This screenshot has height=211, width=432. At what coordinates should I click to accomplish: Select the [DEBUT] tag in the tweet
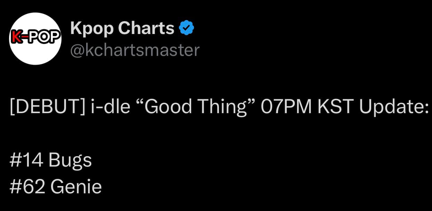47,107
